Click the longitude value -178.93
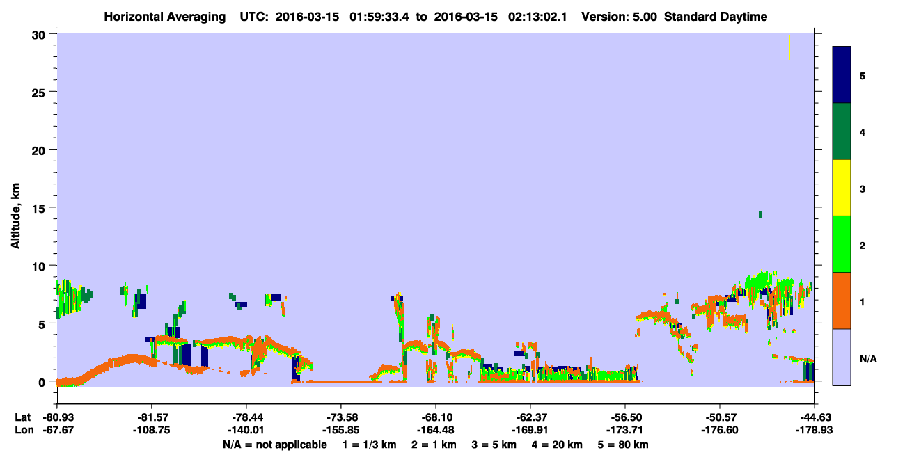905x464 pixels. point(814,430)
